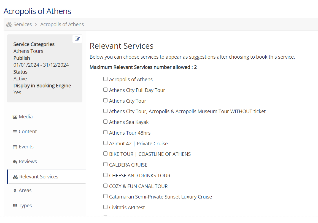Tick the CALDERA CRUISE checkbox
This screenshot has width=318, height=223.
tap(105, 164)
